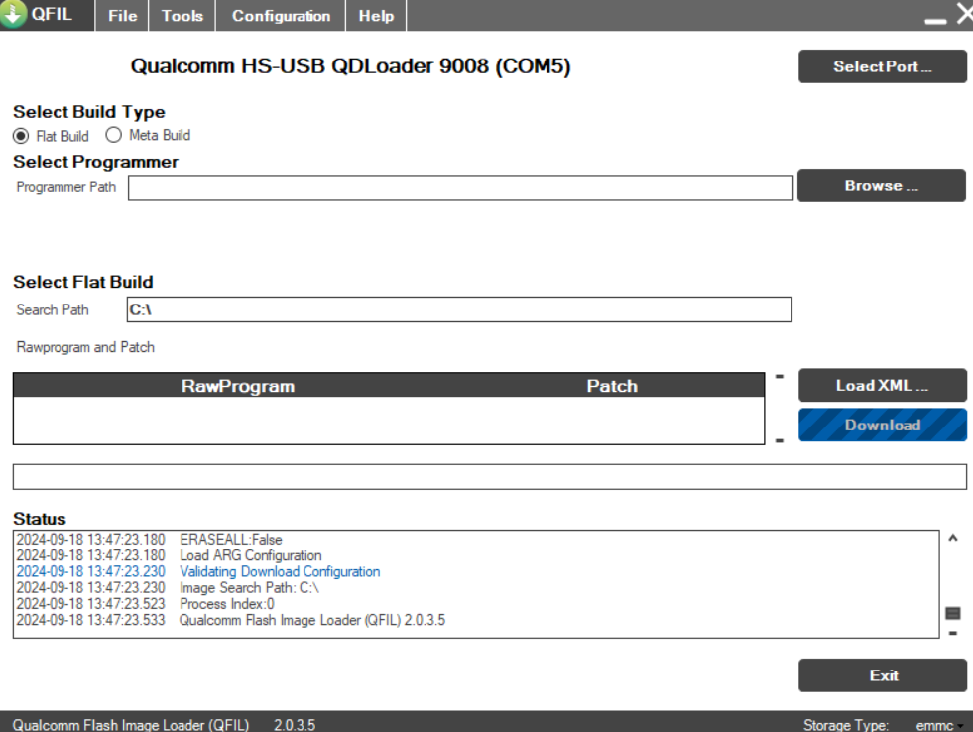Image resolution: width=973 pixels, height=732 pixels.
Task: Click the minus icon below Status scrollbar
Action: click(953, 634)
